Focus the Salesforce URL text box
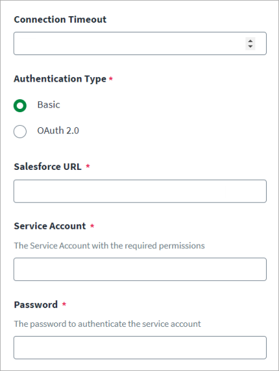 point(140,191)
